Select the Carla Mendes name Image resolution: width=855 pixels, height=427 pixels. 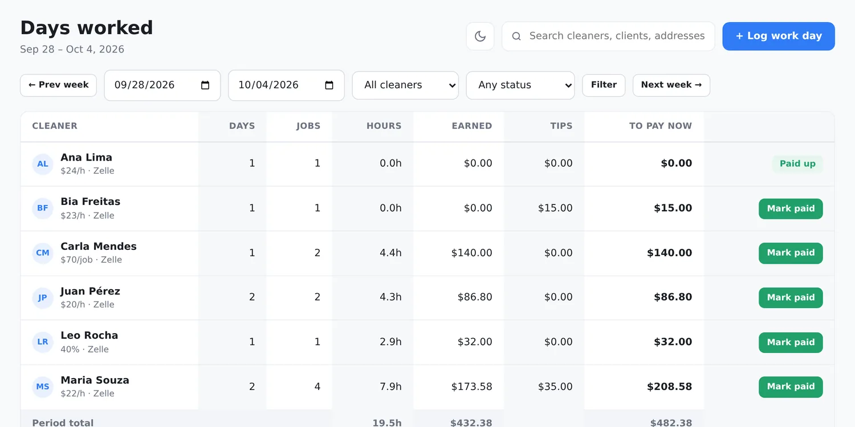tap(99, 247)
